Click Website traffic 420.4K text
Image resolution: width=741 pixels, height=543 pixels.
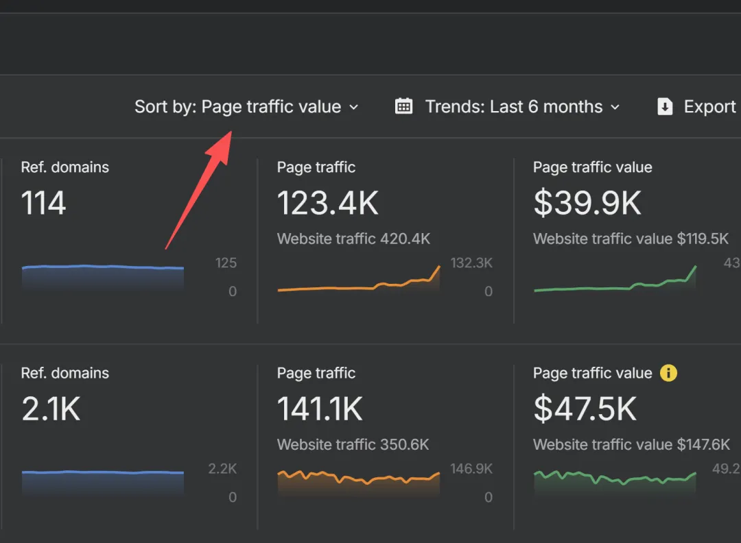click(353, 239)
